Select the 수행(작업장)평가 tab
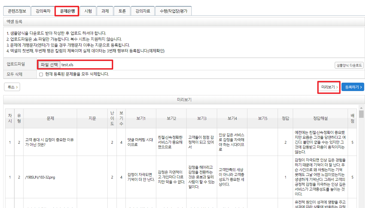Screen dimensions: 365x208 [x=173, y=11]
